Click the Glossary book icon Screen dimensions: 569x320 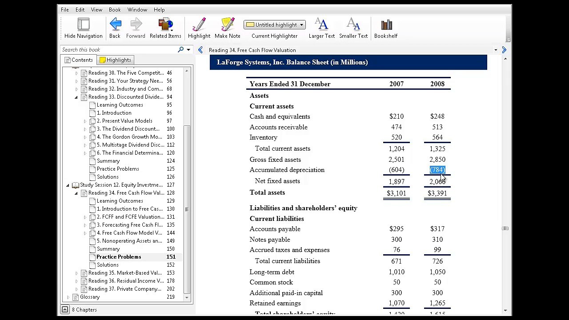76,297
